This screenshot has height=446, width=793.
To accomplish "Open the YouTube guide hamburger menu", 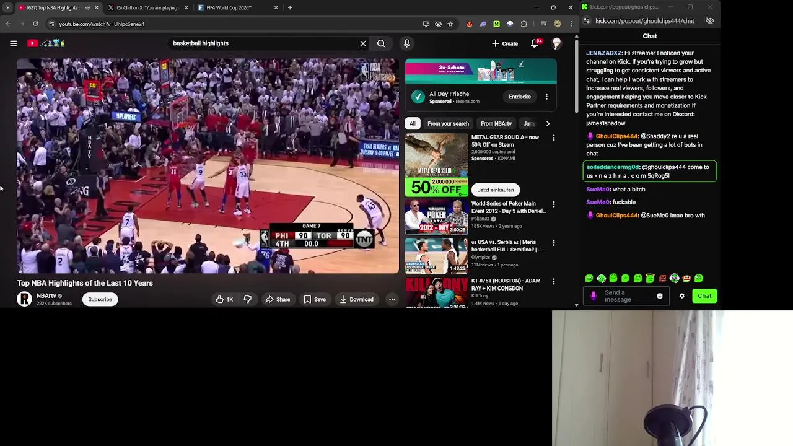I will pos(14,43).
